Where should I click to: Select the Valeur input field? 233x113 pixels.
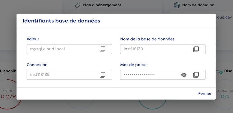[69, 49]
